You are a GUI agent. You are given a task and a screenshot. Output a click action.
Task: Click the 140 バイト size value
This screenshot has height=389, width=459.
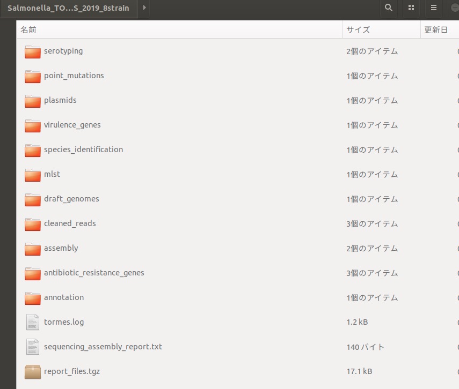point(365,347)
